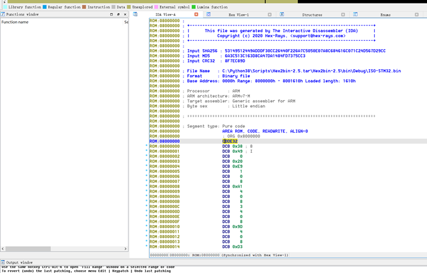Click the Output window panel icon
Viewport: 427px width, 273px height.
click(3, 262)
